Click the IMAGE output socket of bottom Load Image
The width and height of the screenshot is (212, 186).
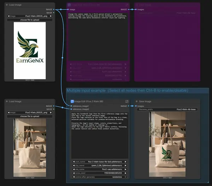[x=54, y=106]
